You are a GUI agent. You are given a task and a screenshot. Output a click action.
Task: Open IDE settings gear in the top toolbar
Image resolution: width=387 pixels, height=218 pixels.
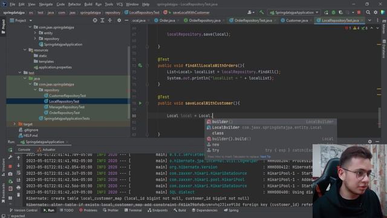tap(376, 12)
